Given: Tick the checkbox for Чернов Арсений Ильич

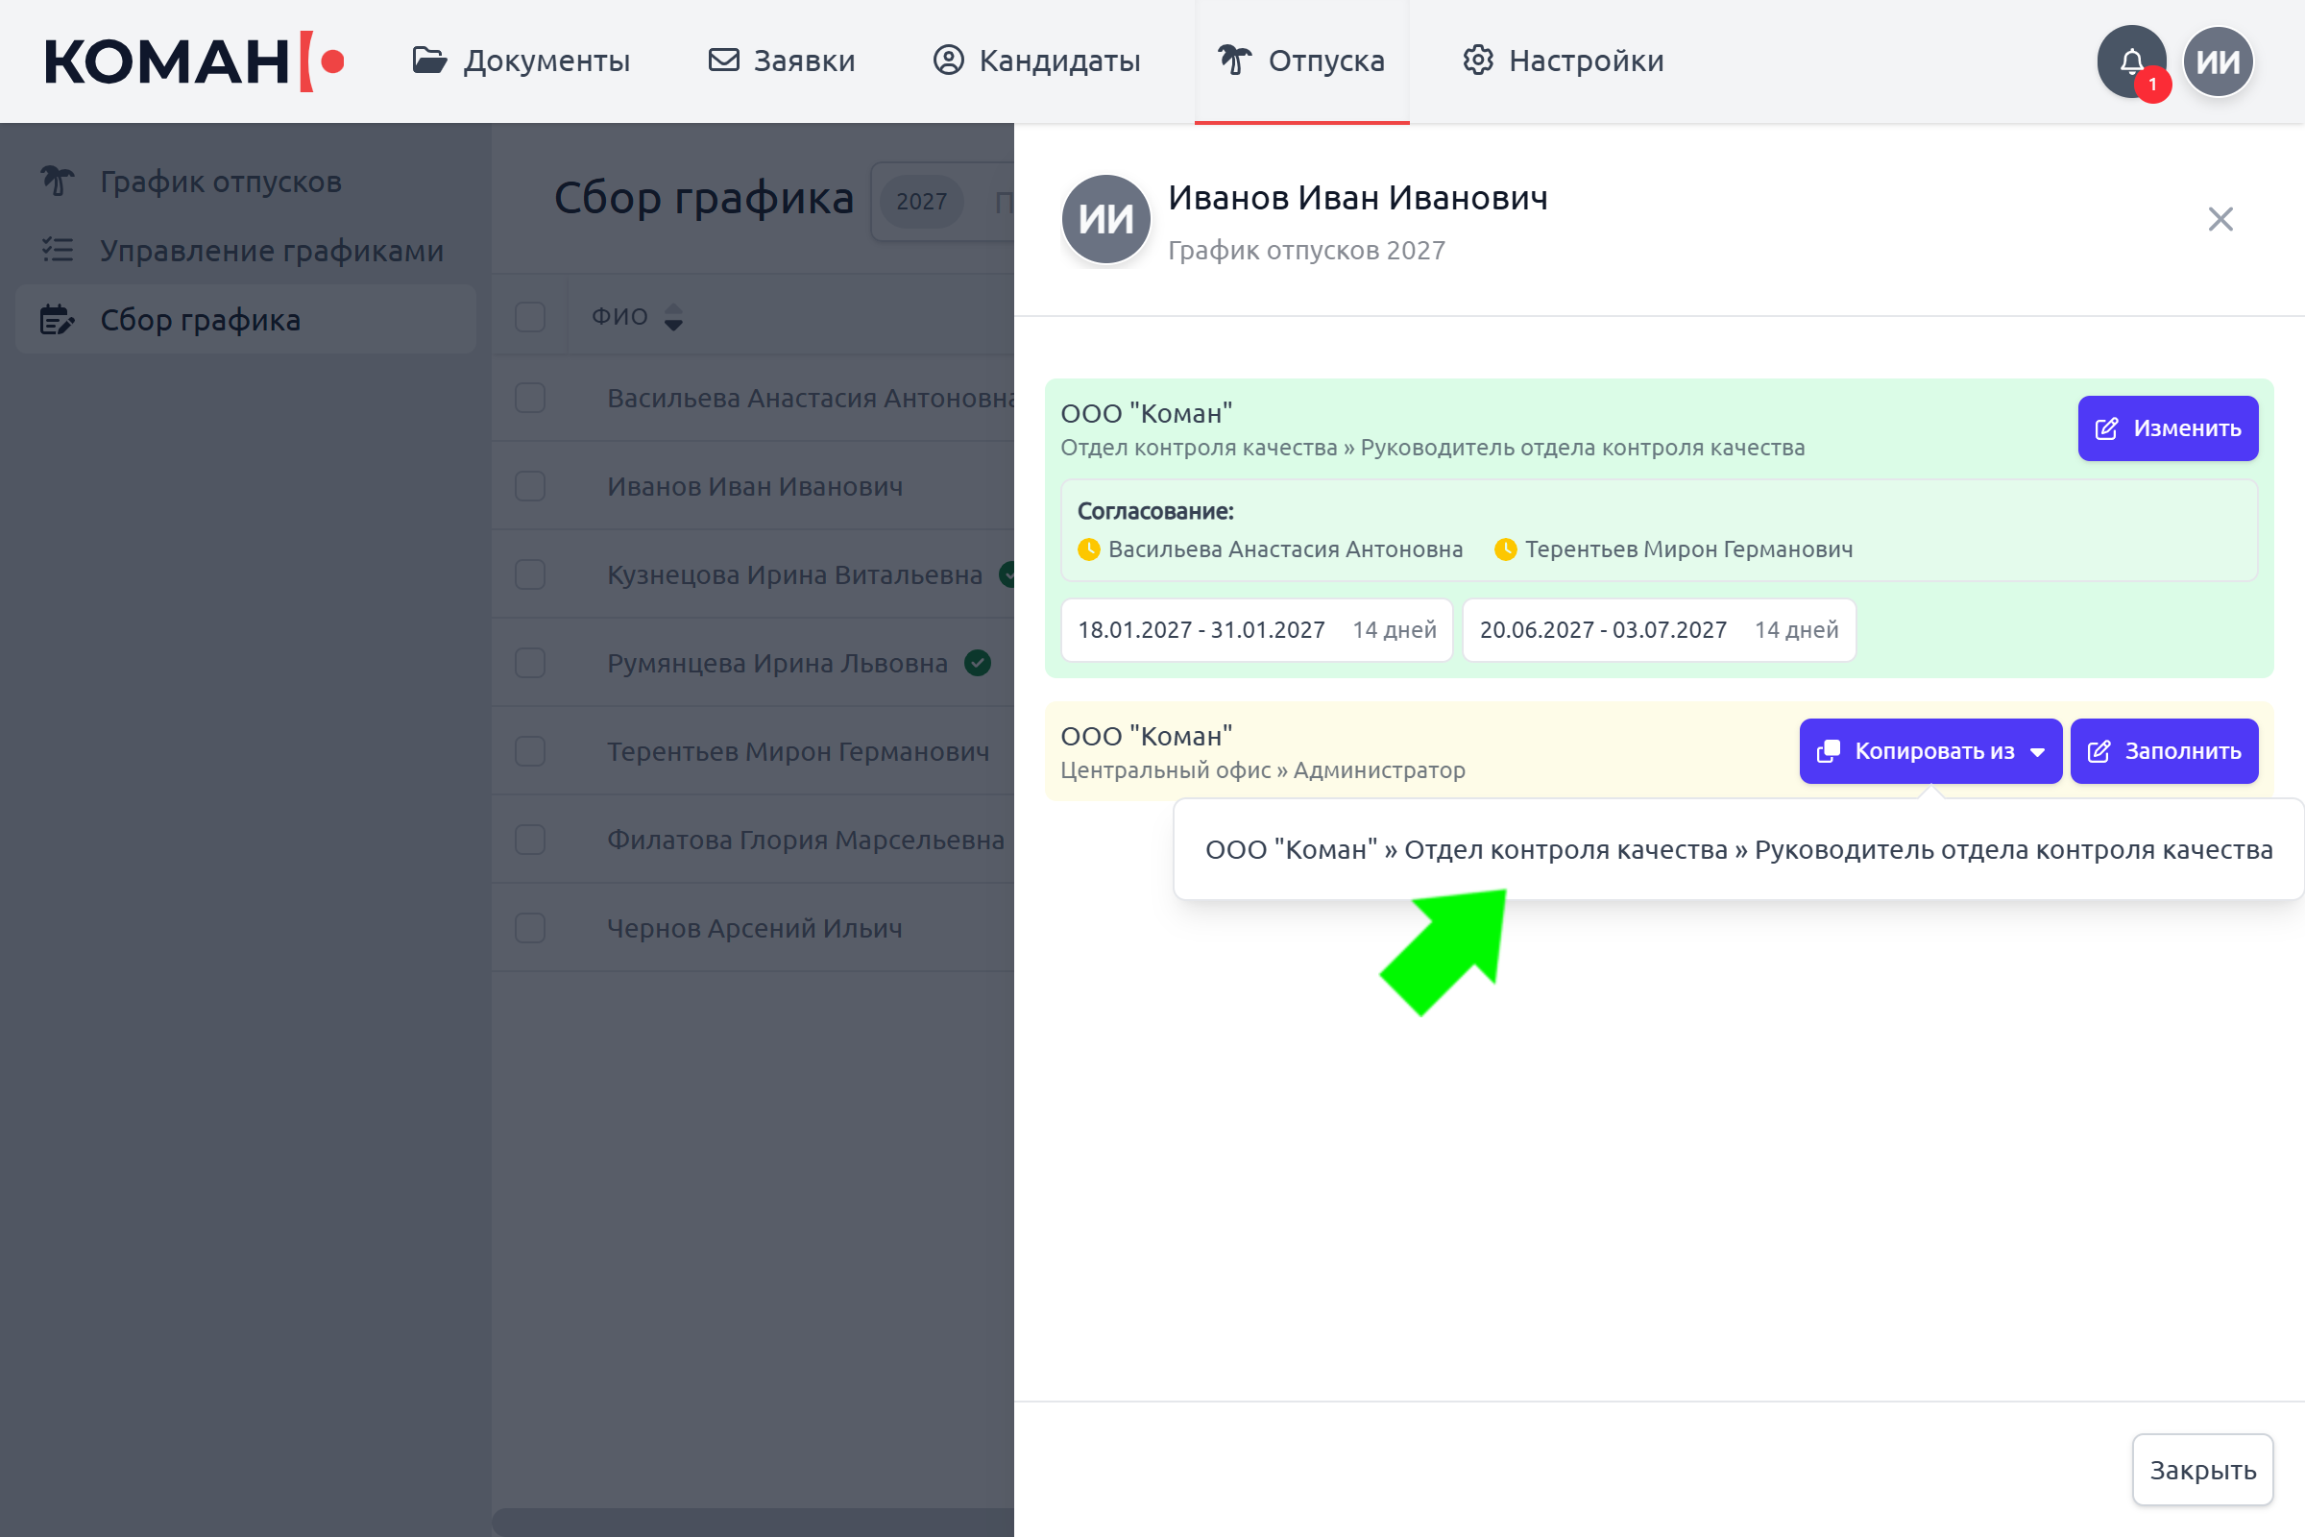Looking at the screenshot, I should pyautogui.click(x=530, y=928).
